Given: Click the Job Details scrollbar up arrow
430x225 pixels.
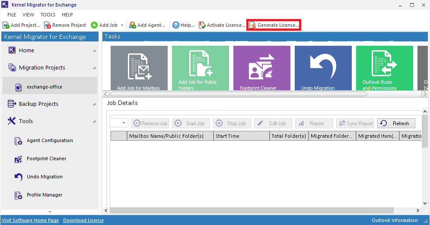Looking at the screenshot, I should click(x=425, y=111).
